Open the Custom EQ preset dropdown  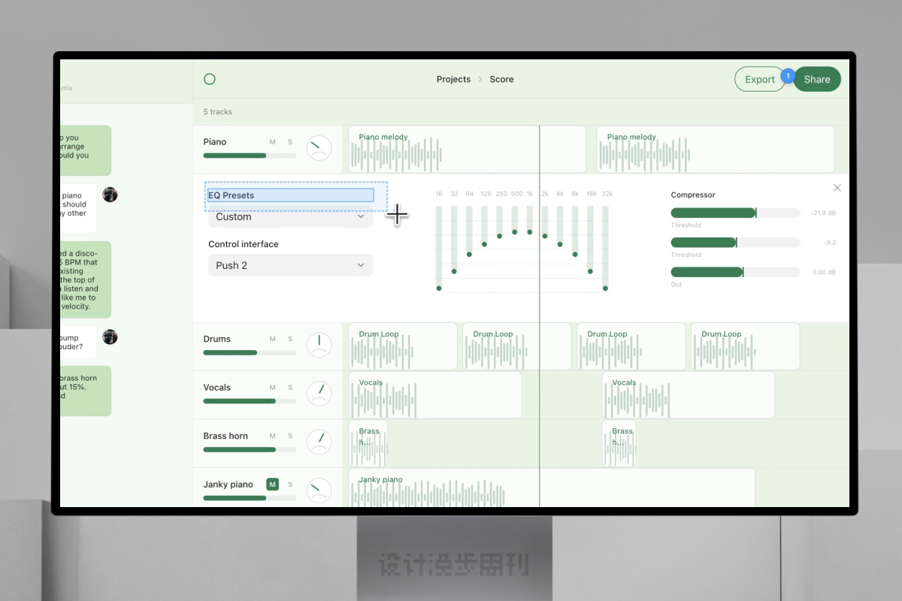point(290,216)
